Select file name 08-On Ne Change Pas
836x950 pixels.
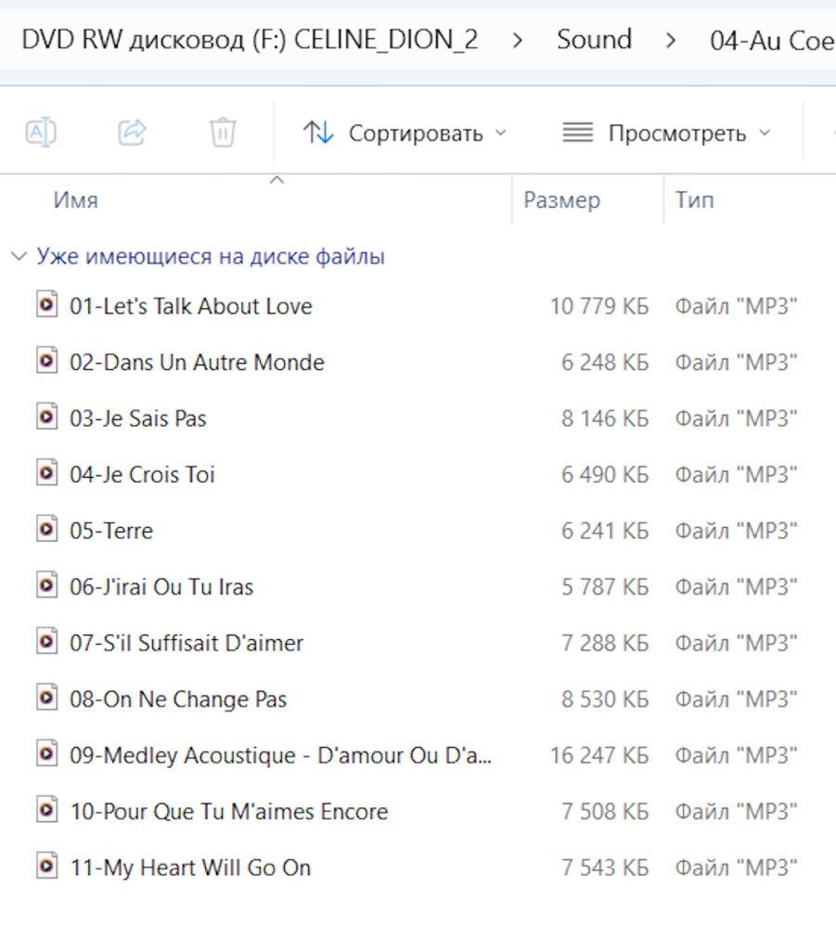[178, 700]
